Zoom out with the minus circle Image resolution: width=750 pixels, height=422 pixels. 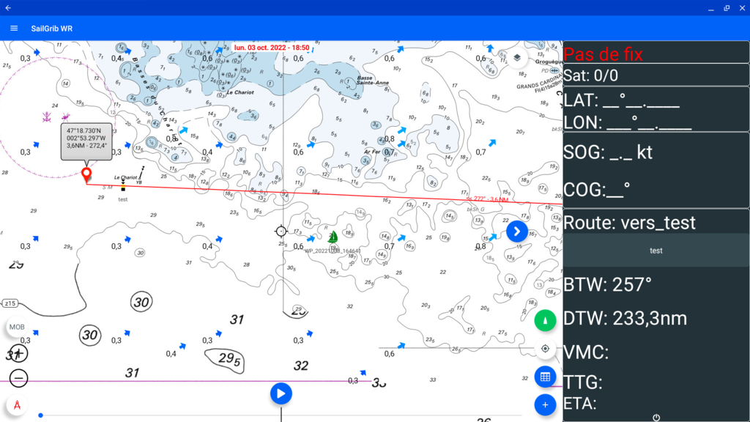point(18,379)
